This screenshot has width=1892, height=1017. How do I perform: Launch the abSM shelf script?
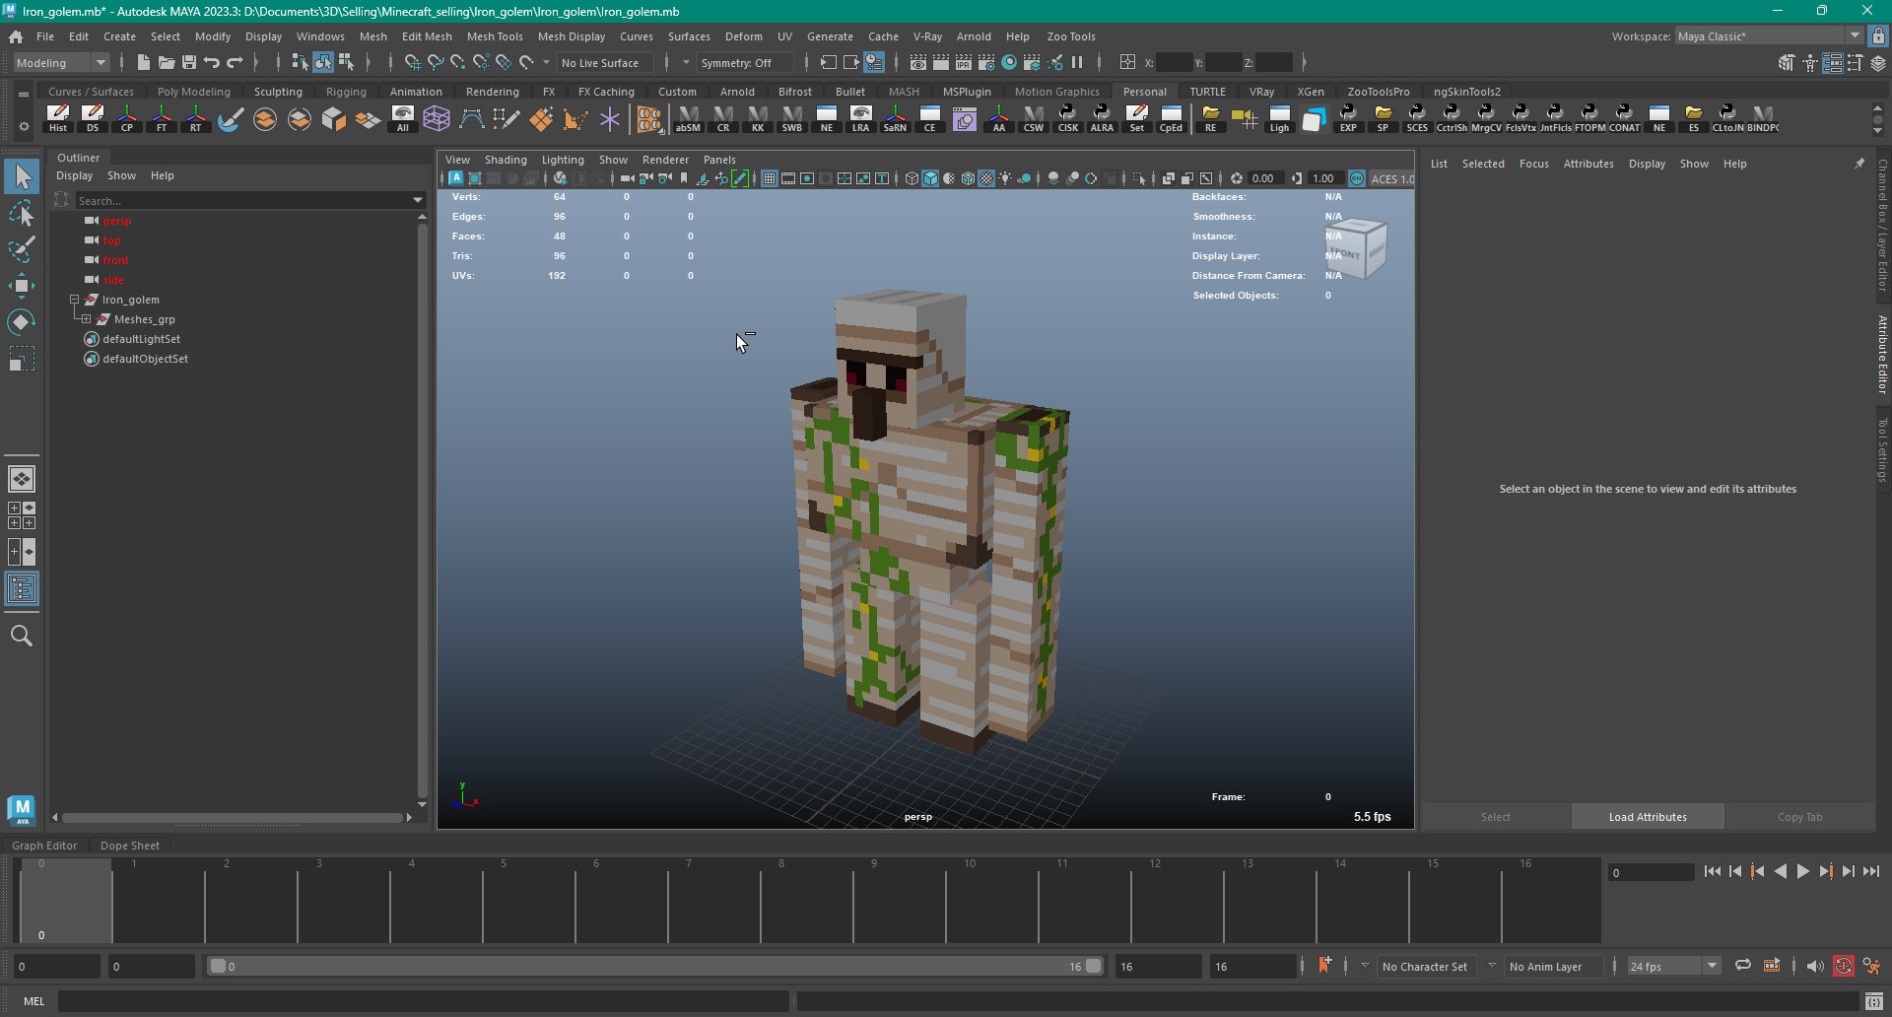688,118
